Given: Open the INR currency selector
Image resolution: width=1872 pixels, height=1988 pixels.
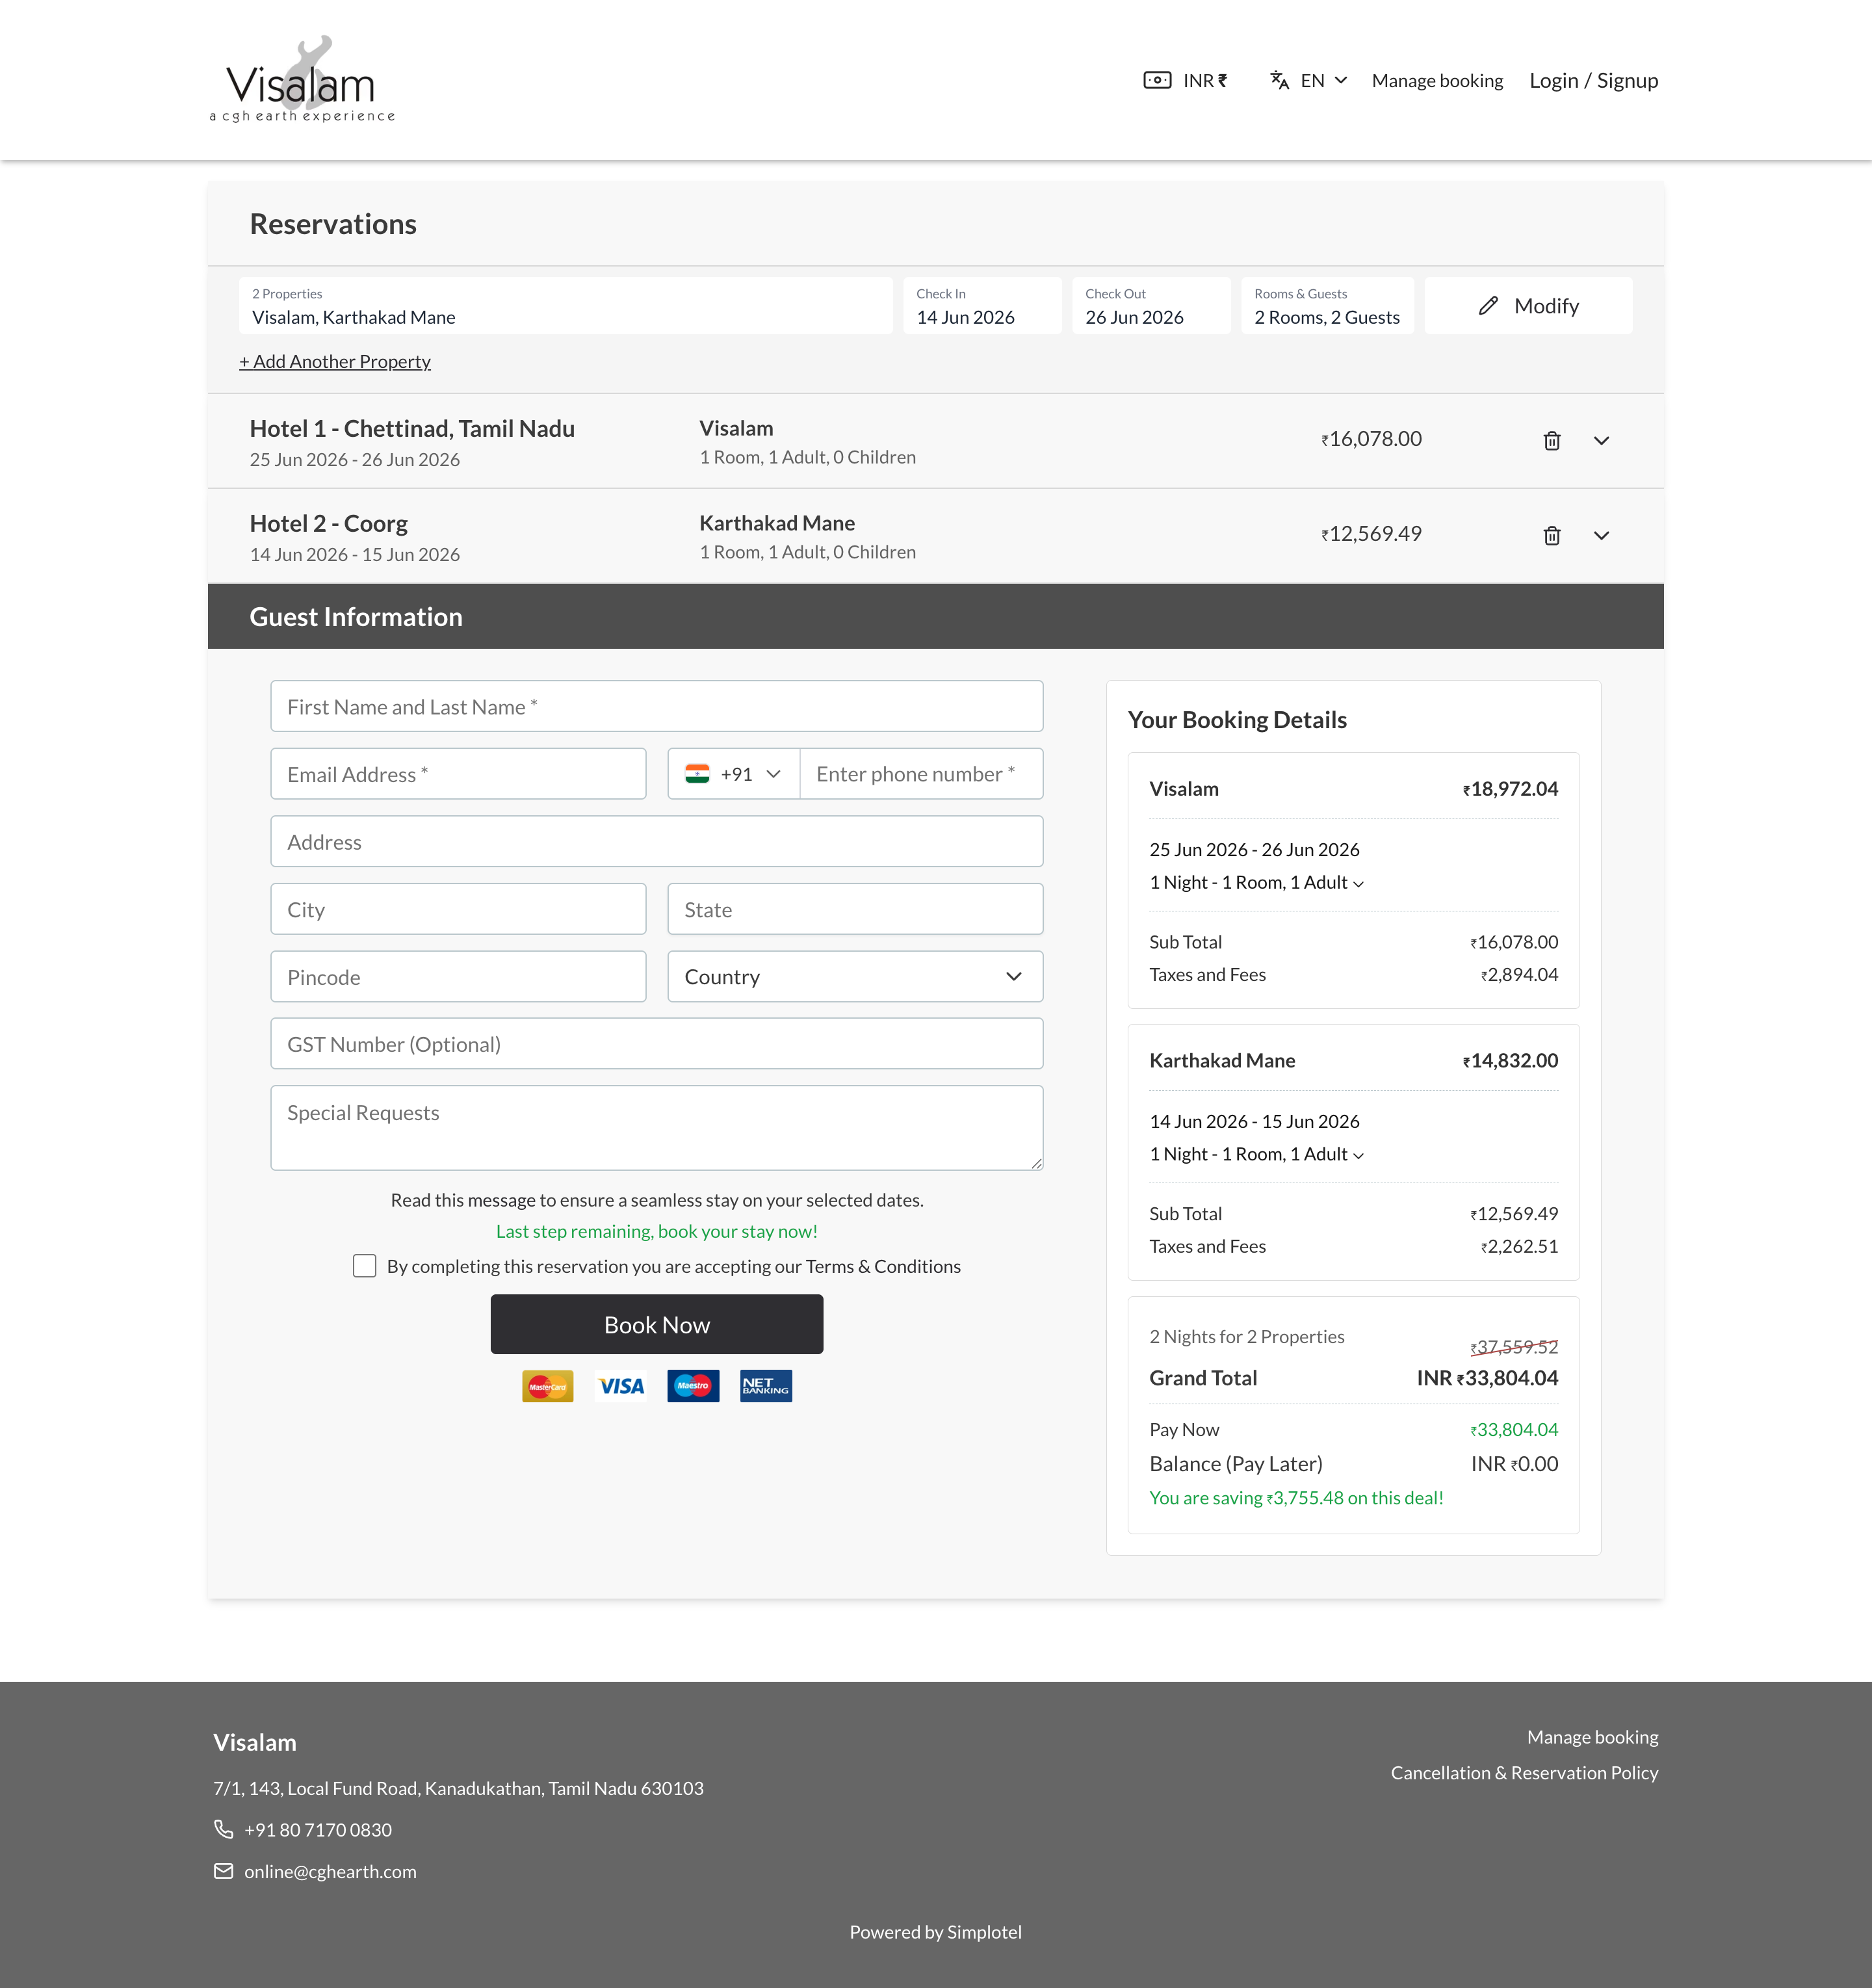Looking at the screenshot, I should (x=1185, y=80).
